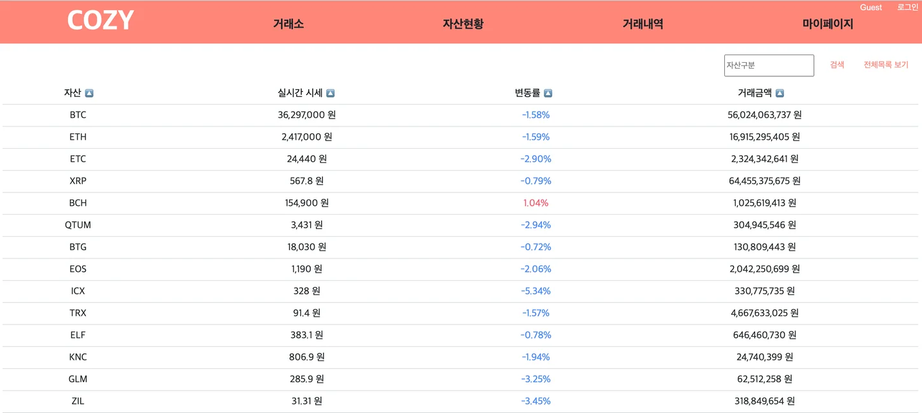Open the TRX asset row
Viewport: 922px width, 413px height.
click(x=78, y=313)
